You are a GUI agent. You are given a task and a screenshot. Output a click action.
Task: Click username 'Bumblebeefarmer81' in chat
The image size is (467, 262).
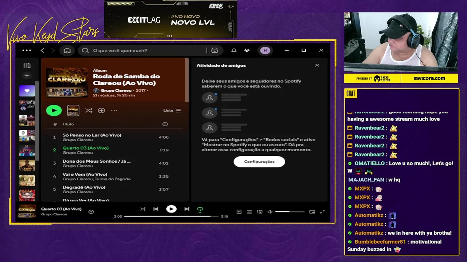(380, 242)
